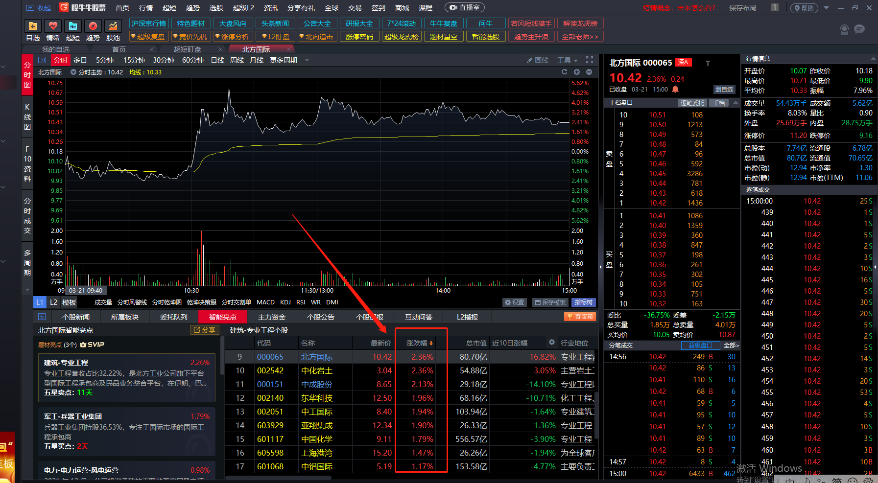Open the chat message bubble icon
This screenshot has width=878, height=483.
click(859, 29)
